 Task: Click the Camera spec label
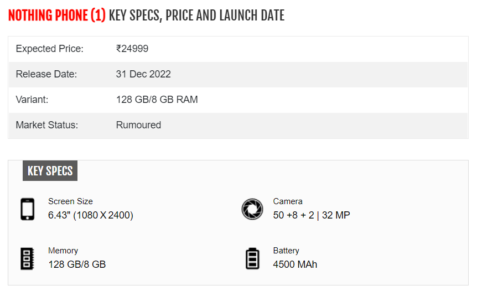(x=288, y=201)
